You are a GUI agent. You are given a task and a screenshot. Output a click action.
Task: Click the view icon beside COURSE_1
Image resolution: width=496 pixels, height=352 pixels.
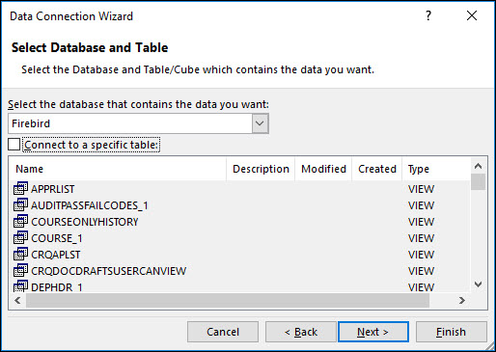20,238
